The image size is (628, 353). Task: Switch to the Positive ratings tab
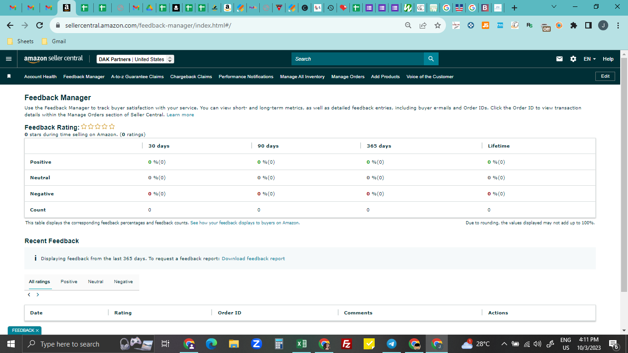click(69, 282)
